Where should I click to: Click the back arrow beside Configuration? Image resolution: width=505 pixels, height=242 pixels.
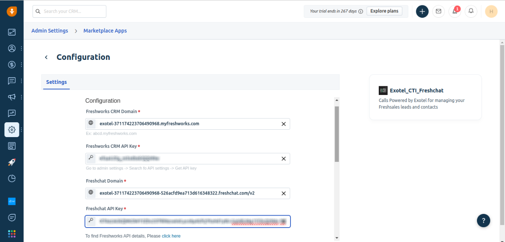coord(46,57)
